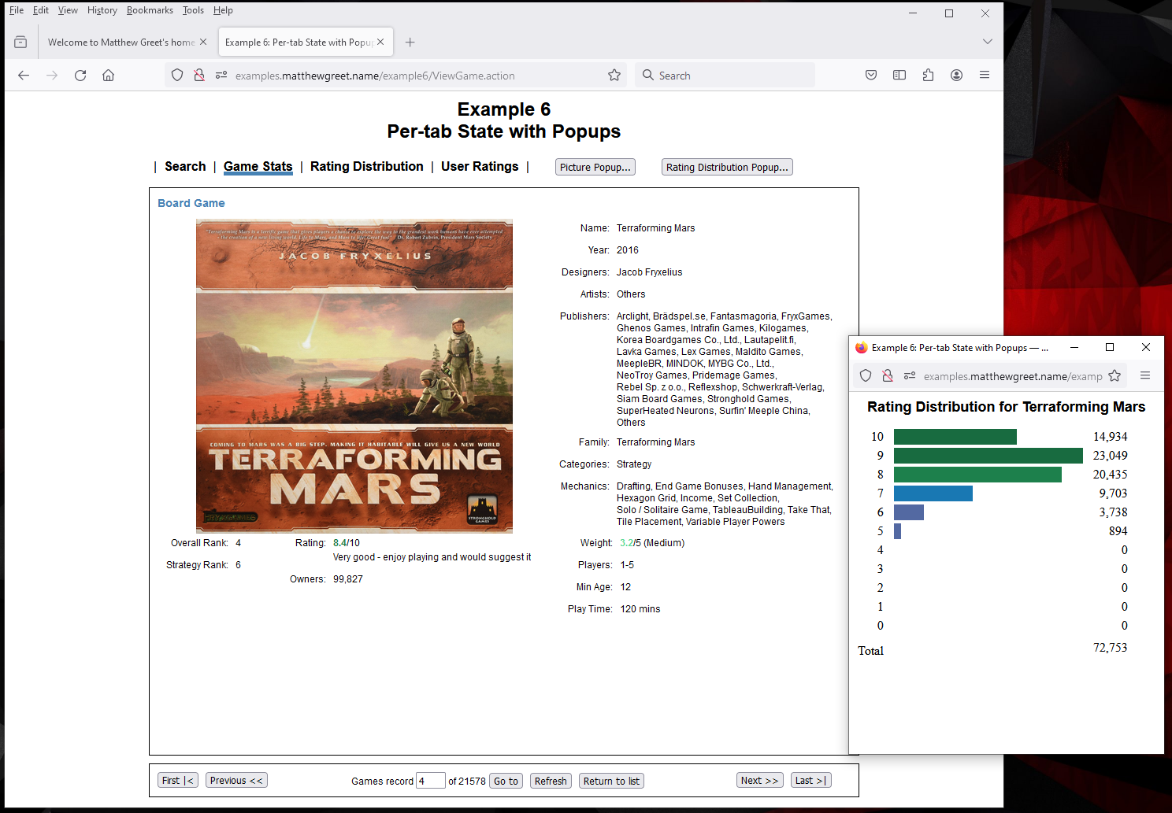Click the tracking protection shield icon
Viewport: 1172px width, 813px height.
[177, 76]
